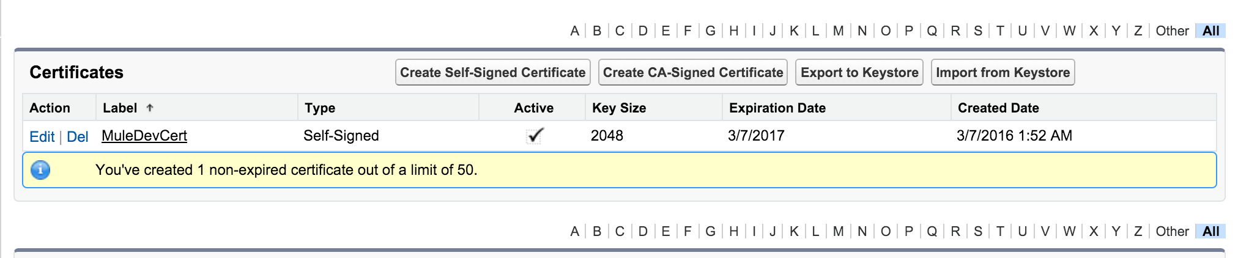Image resolution: width=1238 pixels, height=258 pixels.
Task: Select 'All' in the top alphabet filter
Action: [x=1210, y=31]
